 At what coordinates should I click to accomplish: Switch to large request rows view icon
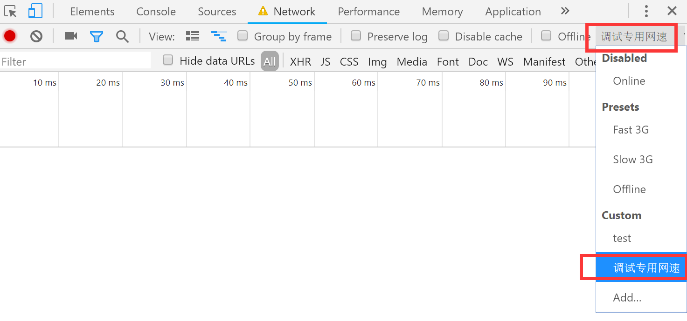point(193,36)
